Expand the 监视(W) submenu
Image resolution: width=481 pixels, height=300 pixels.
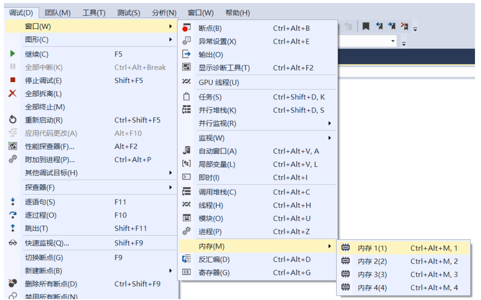(329, 138)
